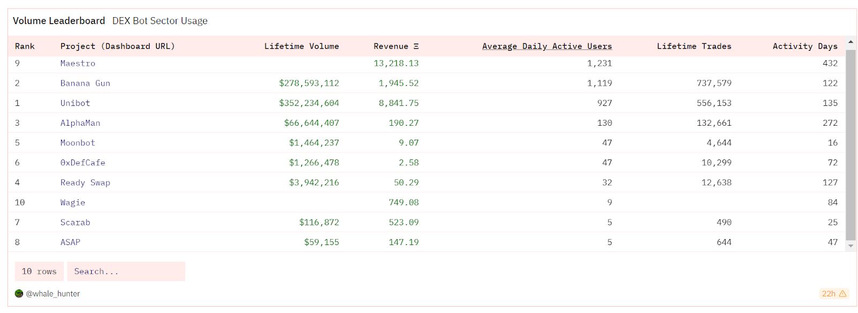
Task: Click the table's vertical scrollbar thumb
Action: [x=850, y=145]
